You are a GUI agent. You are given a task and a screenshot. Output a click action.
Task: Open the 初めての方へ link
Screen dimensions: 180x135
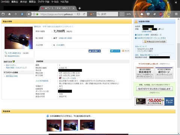point(11,65)
